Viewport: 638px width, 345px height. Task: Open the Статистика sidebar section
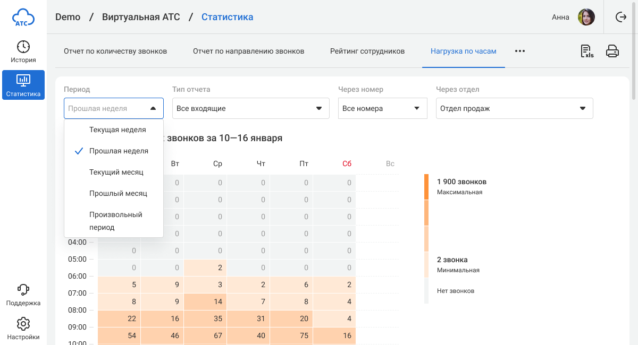coord(23,85)
